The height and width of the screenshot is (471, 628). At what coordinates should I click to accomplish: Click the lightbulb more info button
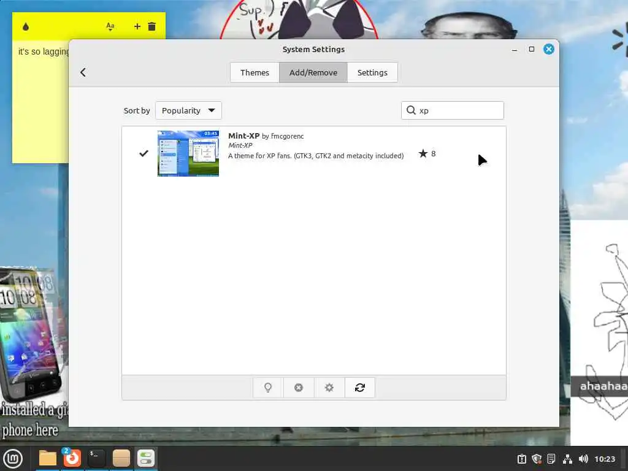click(x=268, y=388)
